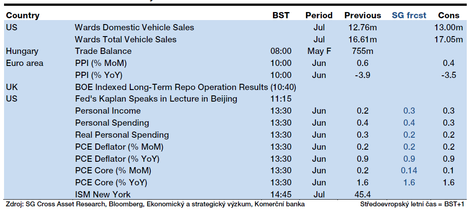This screenshot has width=469, height=209.
Task: Click the Previous column header
Action: tap(362, 15)
